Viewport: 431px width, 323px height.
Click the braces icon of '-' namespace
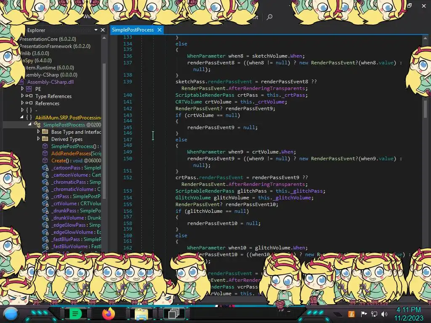pyautogui.click(x=29, y=110)
